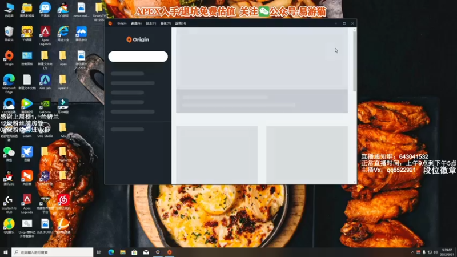The height and width of the screenshot is (257, 457).
Task: Select the Tencent Video desktop icon
Action: click(27, 106)
